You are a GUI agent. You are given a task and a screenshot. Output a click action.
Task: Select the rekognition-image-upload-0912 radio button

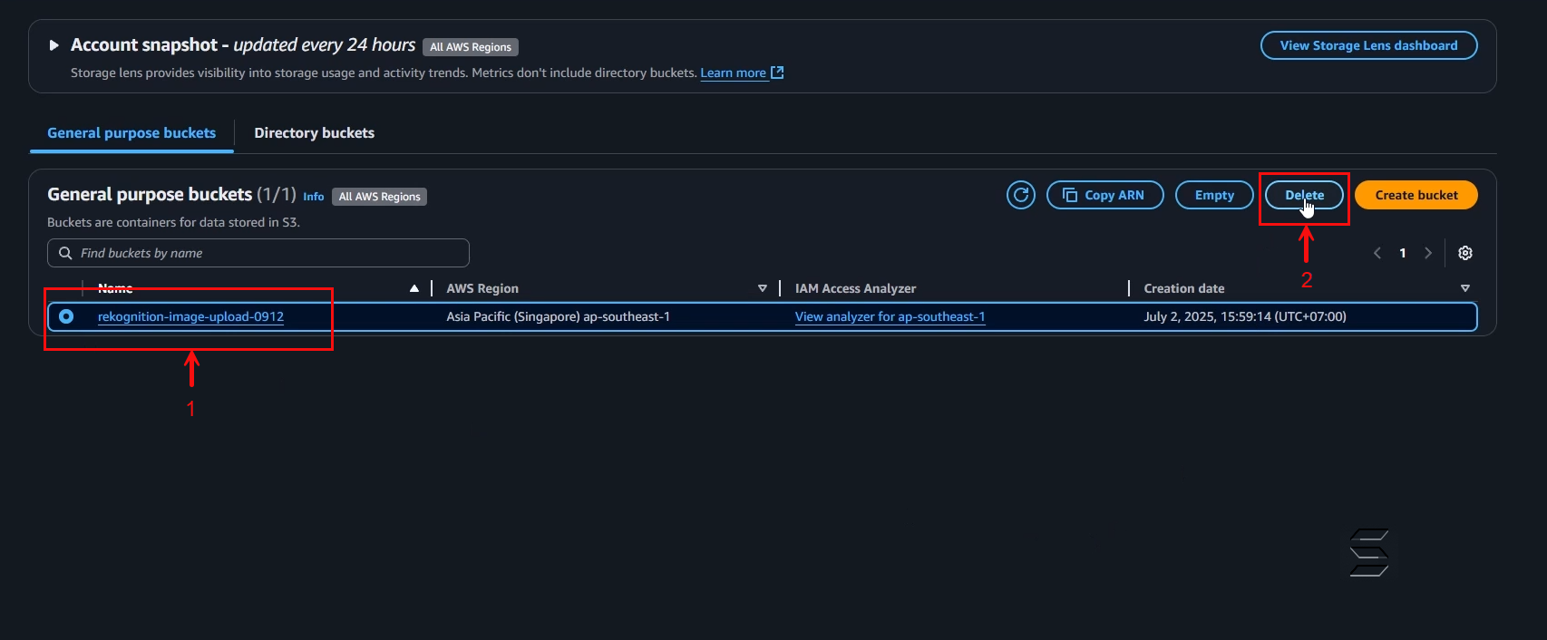66,316
